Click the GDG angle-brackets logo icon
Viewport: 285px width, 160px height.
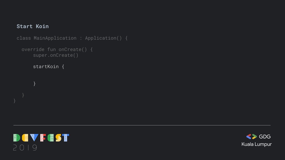tap(251, 136)
